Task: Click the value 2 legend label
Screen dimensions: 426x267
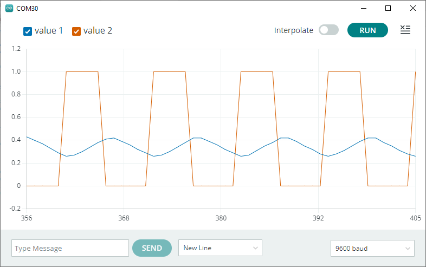Action: click(98, 31)
